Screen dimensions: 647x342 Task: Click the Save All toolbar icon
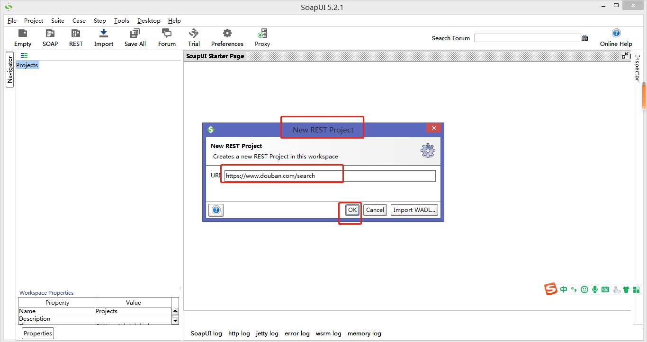point(135,33)
